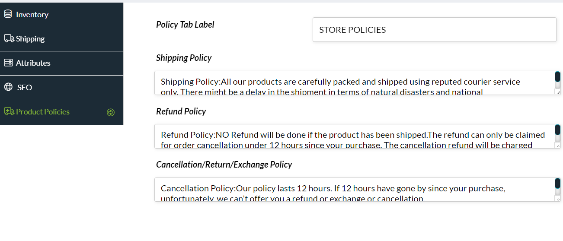
Task: Click the Attributes server icon
Action: 8,63
